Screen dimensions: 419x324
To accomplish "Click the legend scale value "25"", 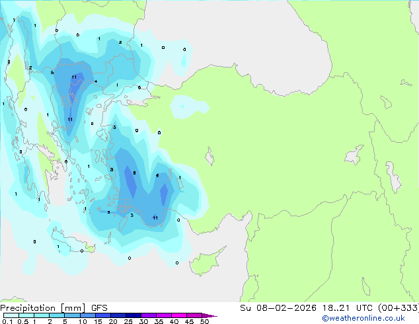I will [128, 321].
